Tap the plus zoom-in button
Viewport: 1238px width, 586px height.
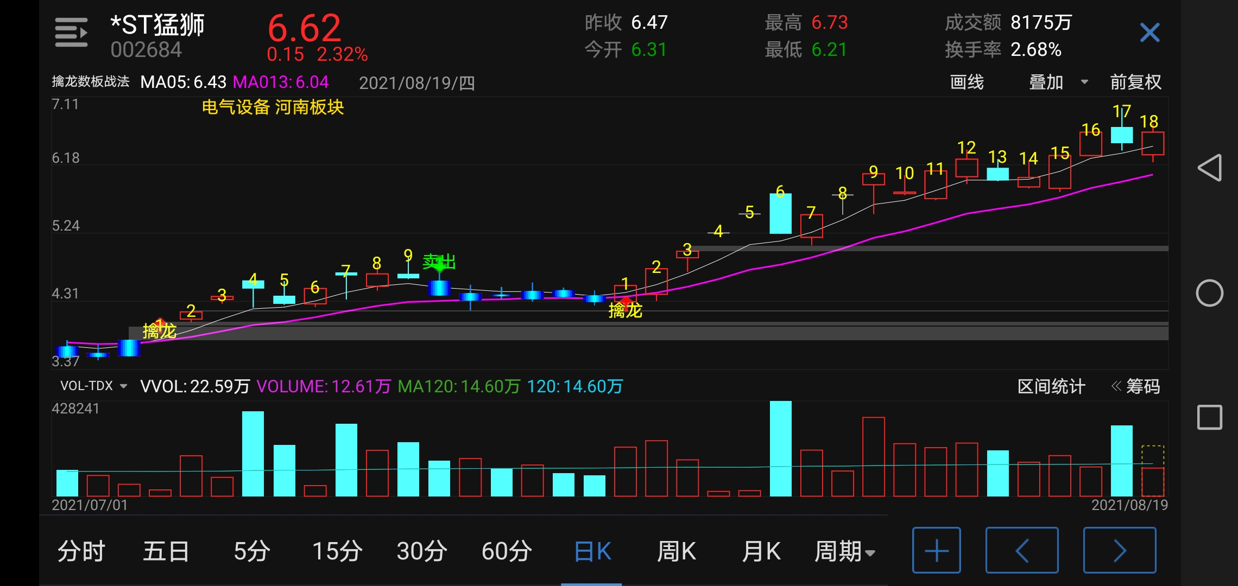tap(936, 550)
